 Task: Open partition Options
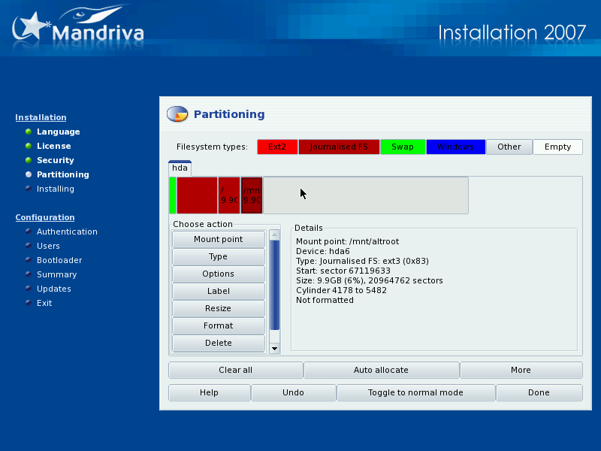219,274
